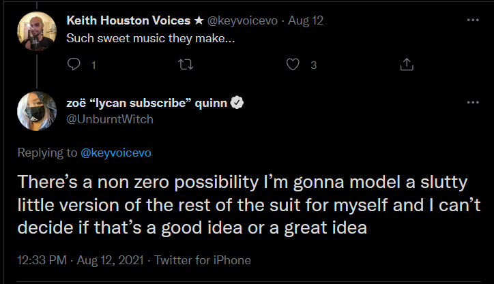Click zoë "lycan subscribe" quinn display name
The image size is (494, 284).
147,103
